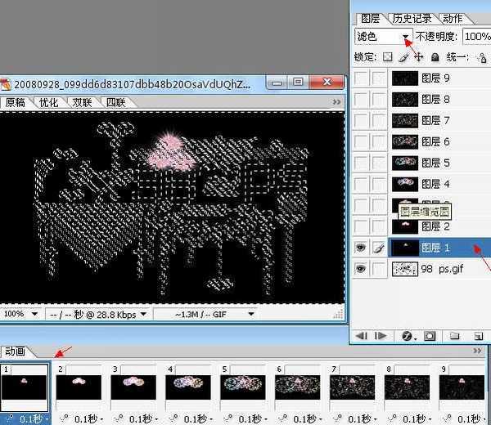The image size is (491, 425).
Task: Open the 滤色 blend mode dropdown
Action: [406, 37]
